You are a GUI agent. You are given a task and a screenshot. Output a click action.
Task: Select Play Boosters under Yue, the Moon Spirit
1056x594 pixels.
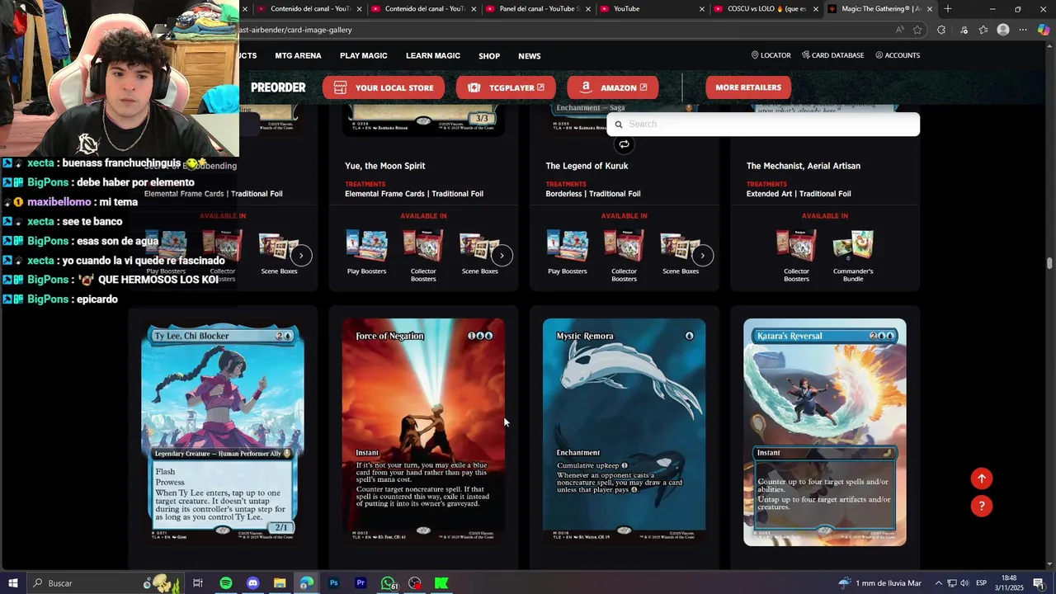(x=366, y=252)
